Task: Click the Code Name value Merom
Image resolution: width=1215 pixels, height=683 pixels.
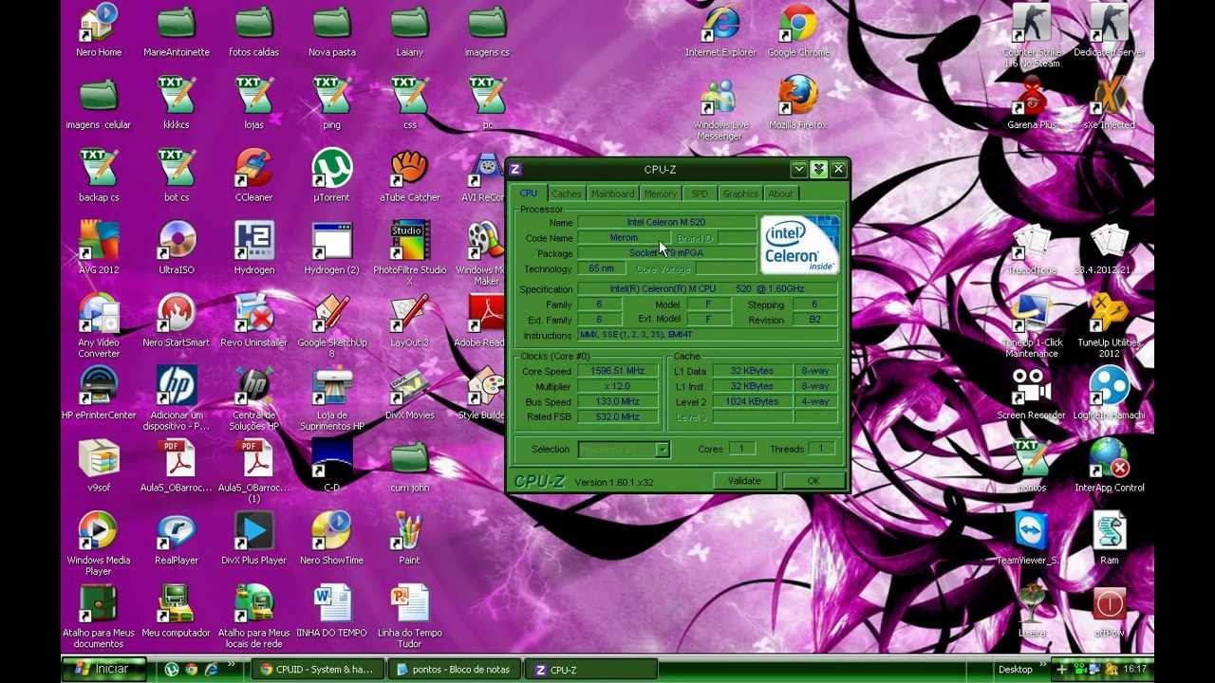Action: tap(624, 238)
